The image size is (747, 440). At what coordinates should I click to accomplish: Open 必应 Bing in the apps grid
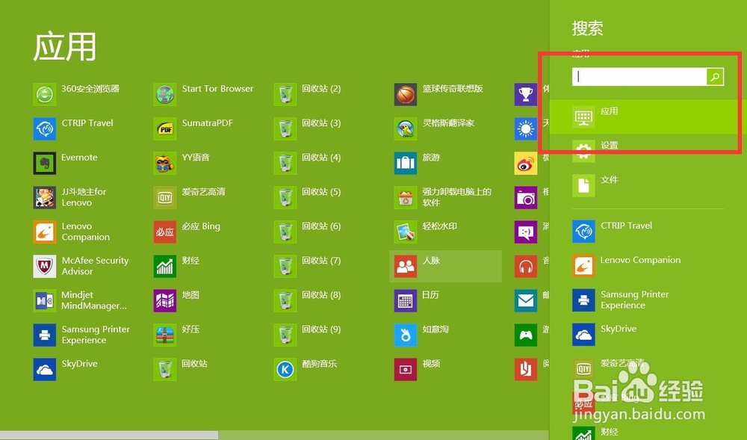pyautogui.click(x=187, y=232)
